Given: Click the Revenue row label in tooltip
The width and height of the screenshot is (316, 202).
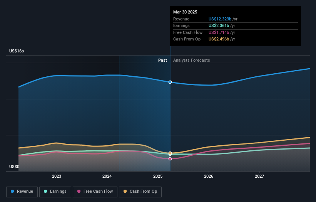Looking at the screenshot, I should click(181, 19).
